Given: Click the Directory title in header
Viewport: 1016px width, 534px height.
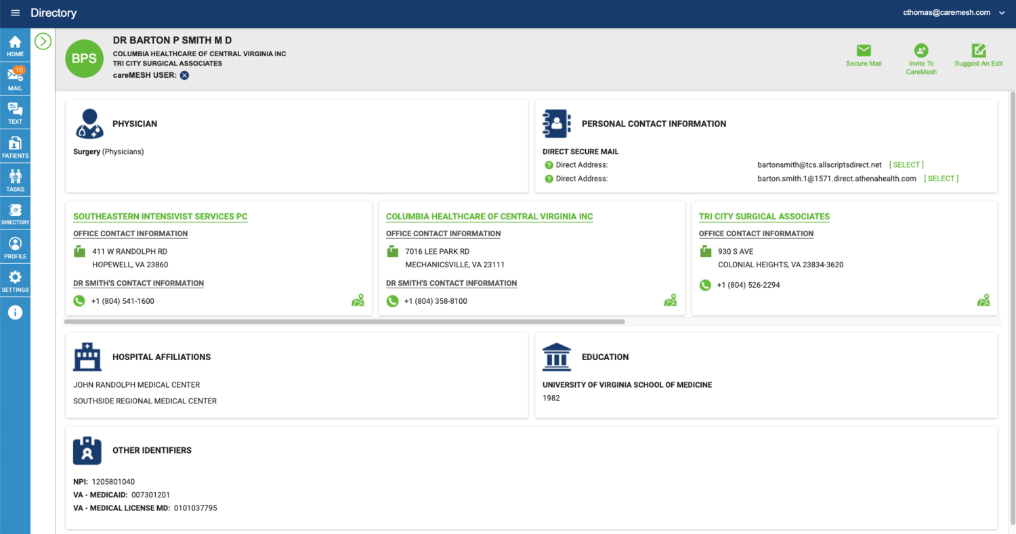Looking at the screenshot, I should 54,13.
